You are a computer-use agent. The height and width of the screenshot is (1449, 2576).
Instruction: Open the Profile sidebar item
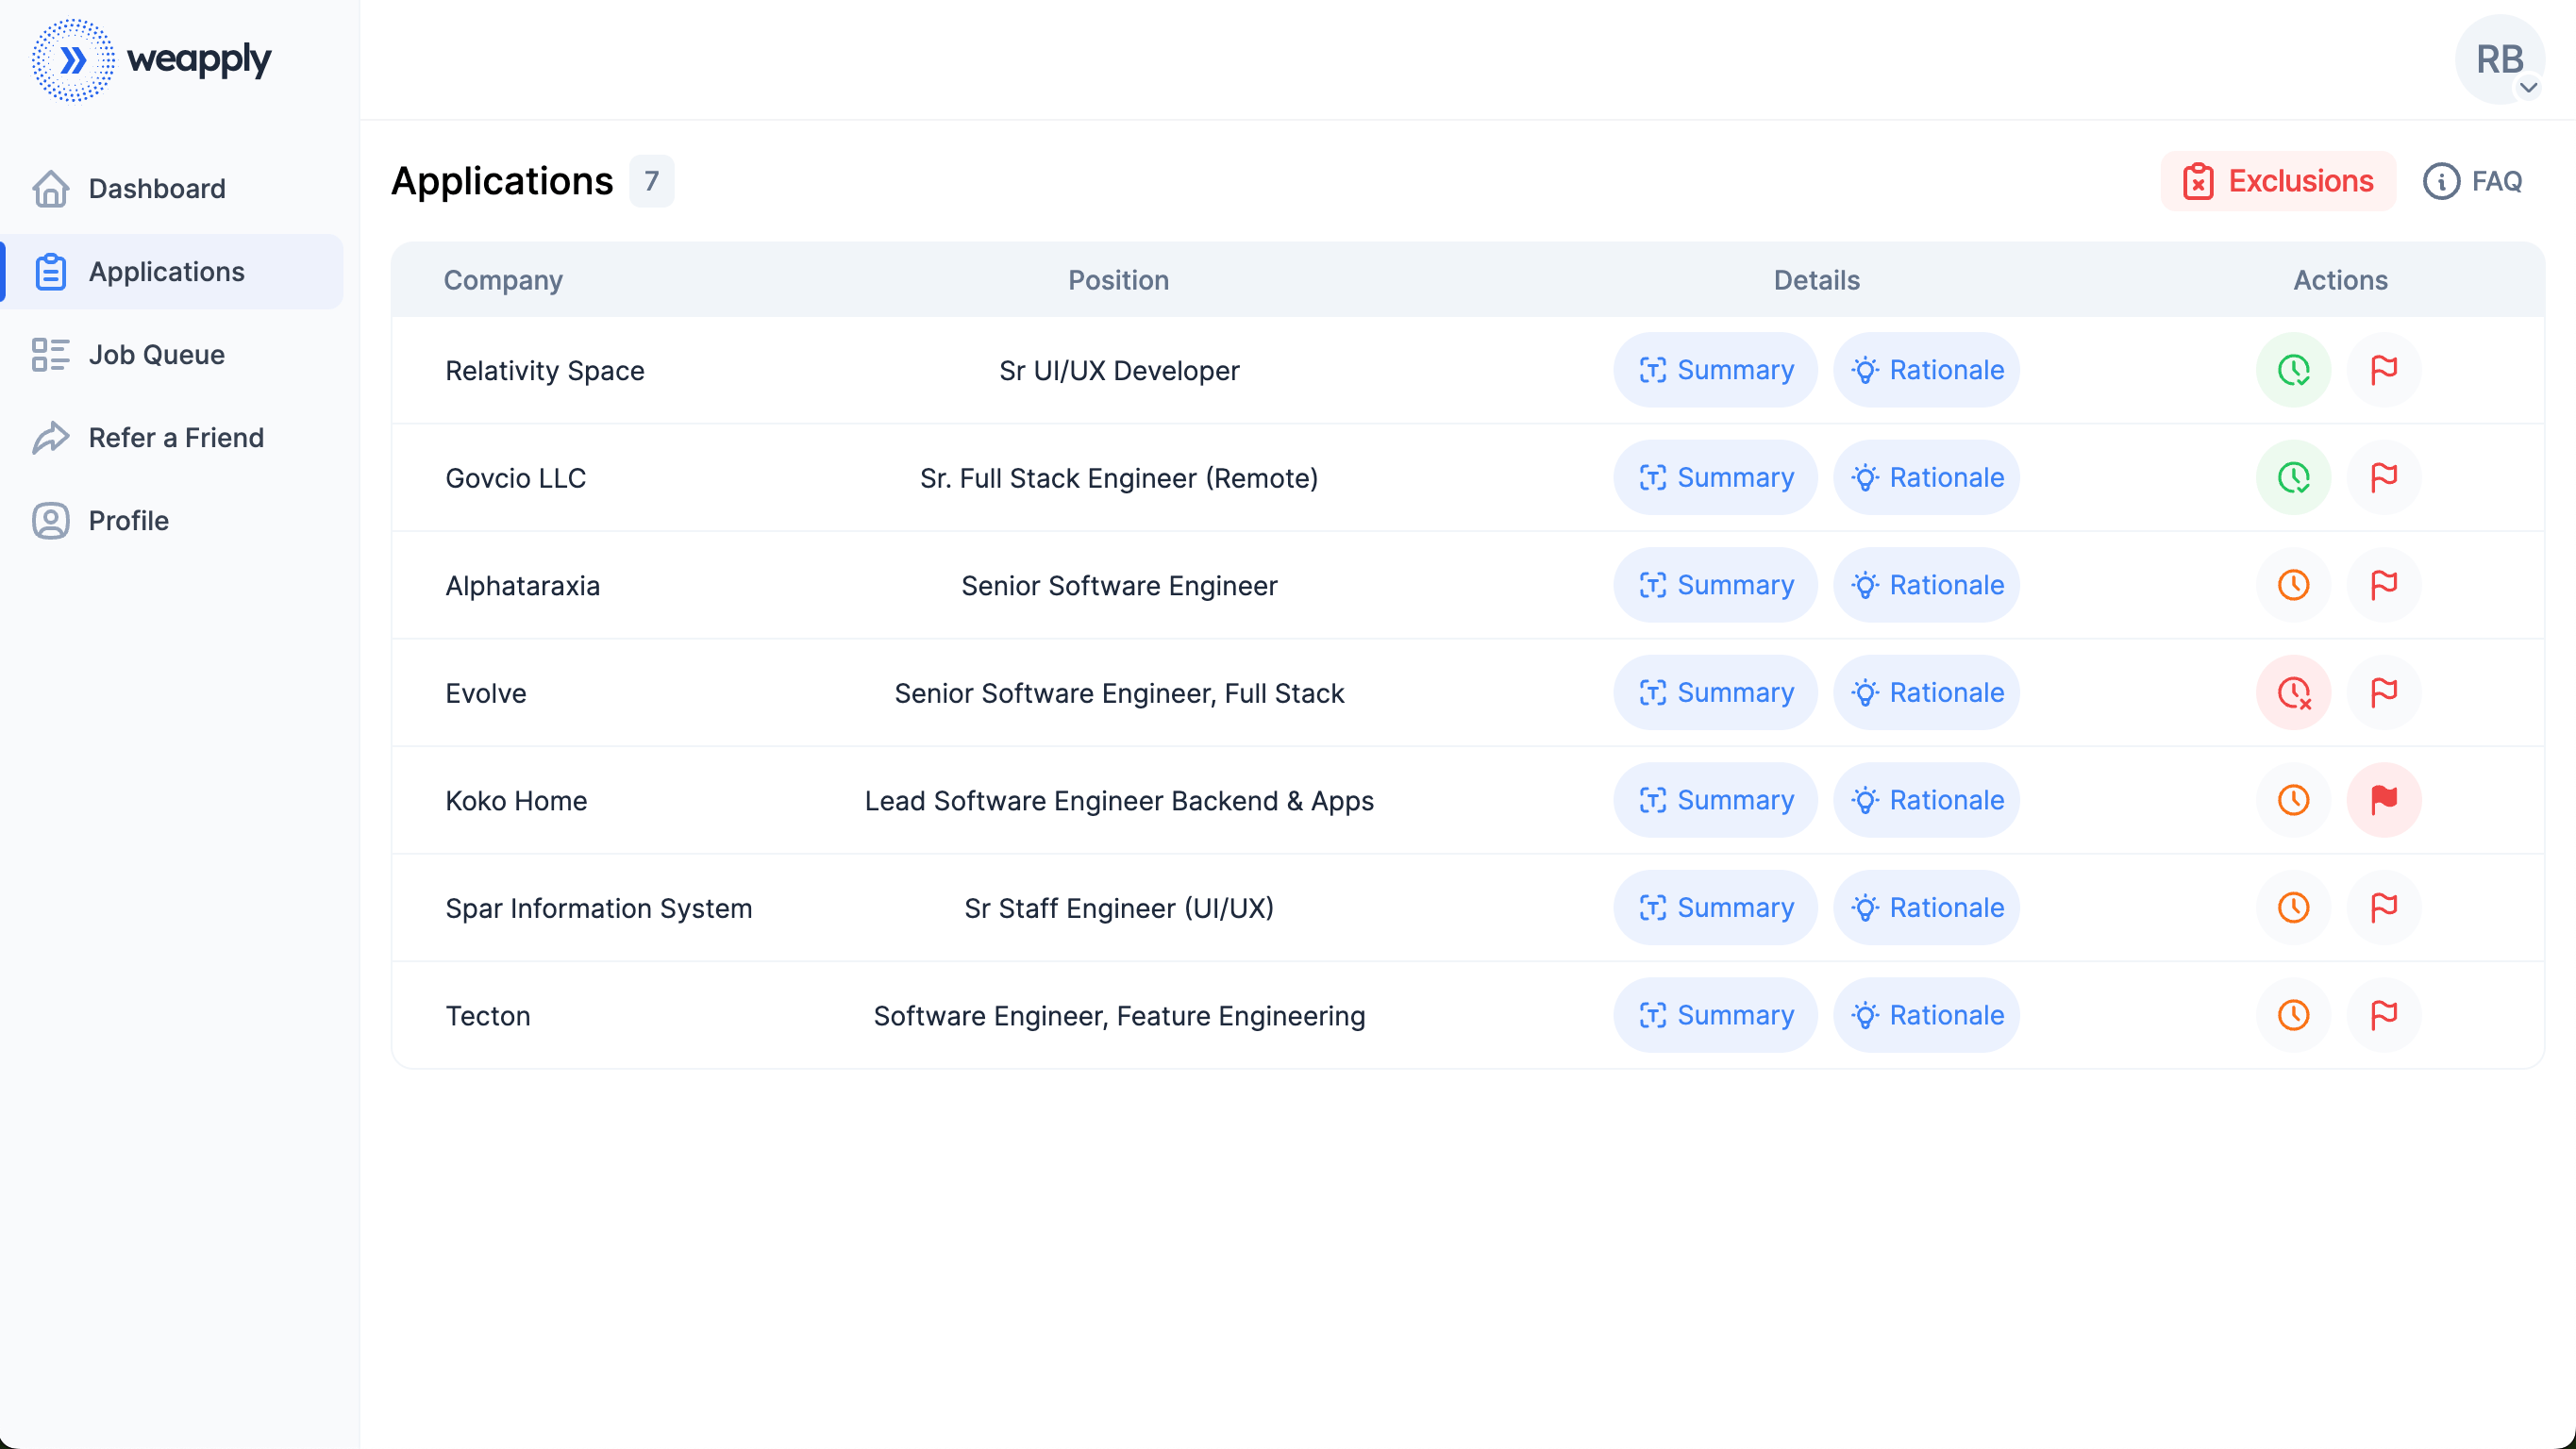(128, 520)
